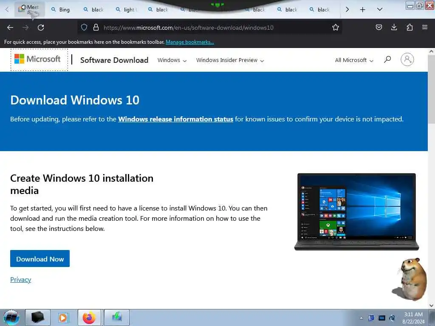
Task: Open the Firefox downloads panel
Action: 394,27
